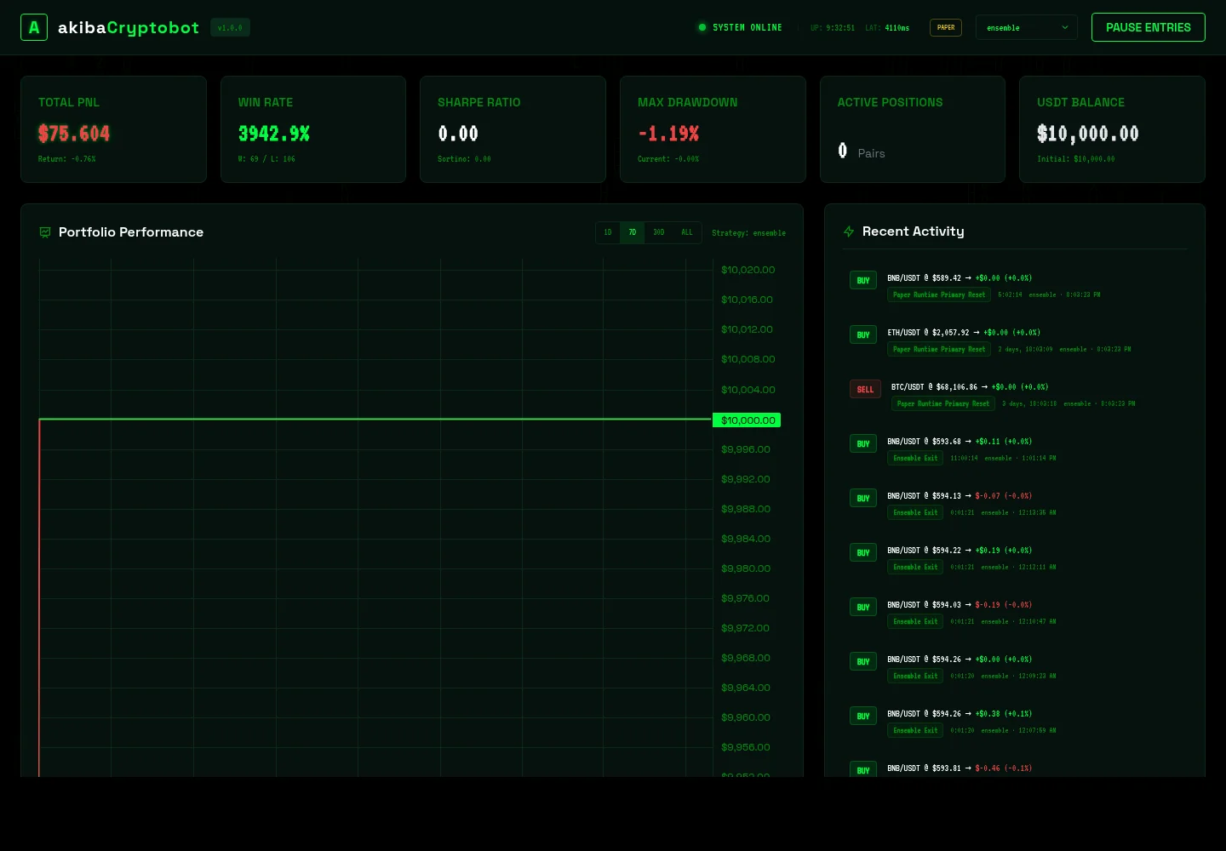Click the BUY badge for the +$0.38 trade
The image size is (1226, 851).
click(x=863, y=716)
